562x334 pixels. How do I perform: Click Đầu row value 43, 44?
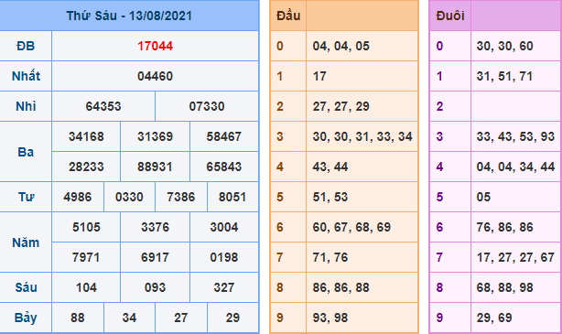[x=330, y=167]
